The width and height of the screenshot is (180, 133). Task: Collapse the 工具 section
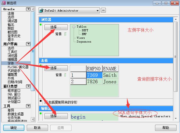(28, 106)
